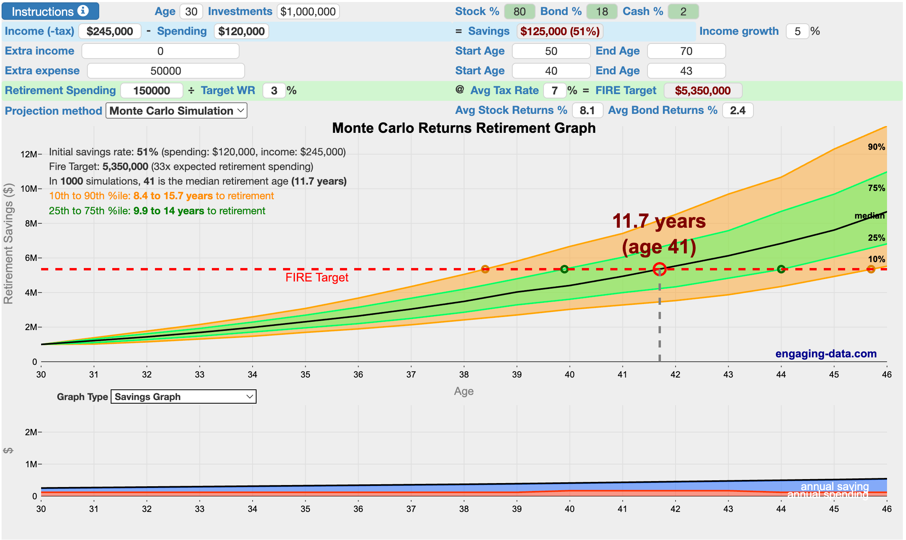The height and width of the screenshot is (540, 906).
Task: Click the info icon on Instructions button
Action: click(83, 11)
